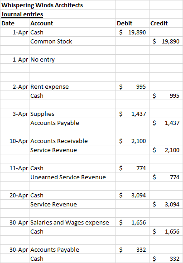Click the Journal entries heading cell
Viewport: 183px width, 263px height.
coord(58,14)
